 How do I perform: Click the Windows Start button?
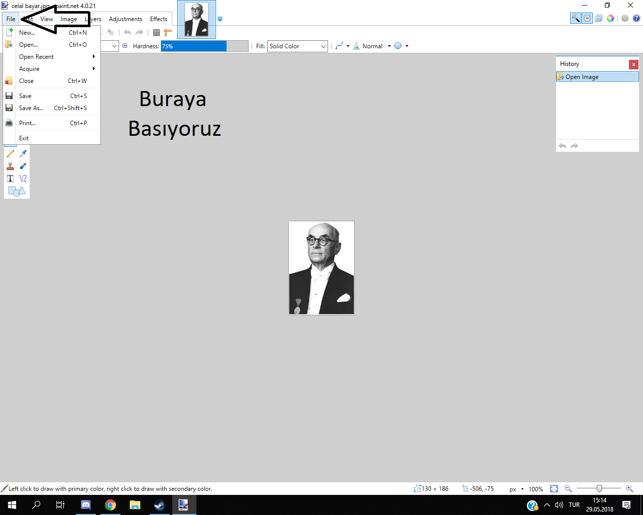[x=12, y=505]
